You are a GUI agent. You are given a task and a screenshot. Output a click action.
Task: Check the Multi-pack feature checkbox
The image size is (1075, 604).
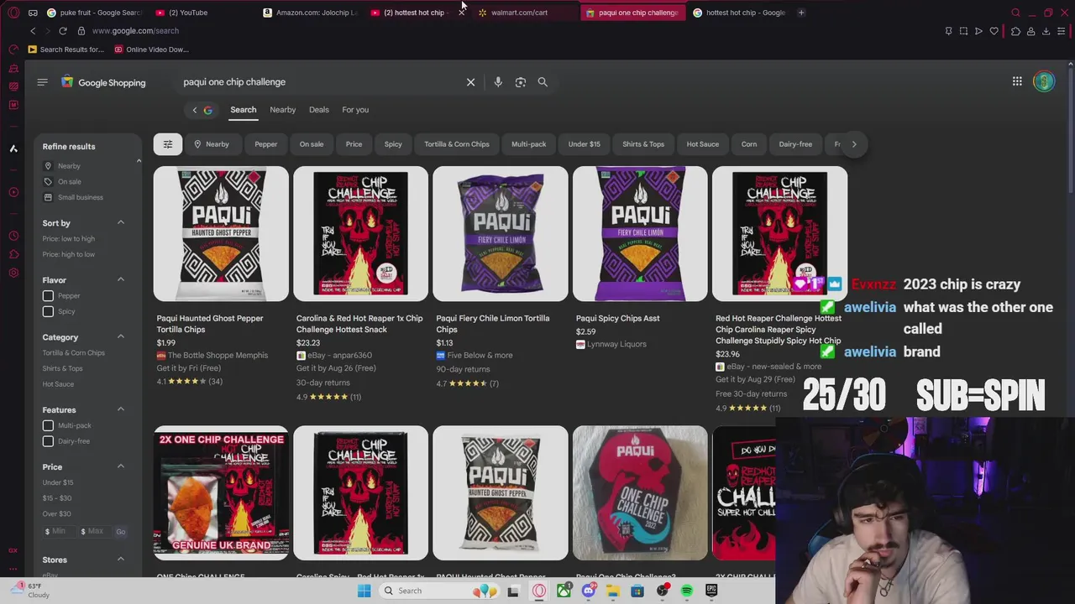pyautogui.click(x=48, y=426)
